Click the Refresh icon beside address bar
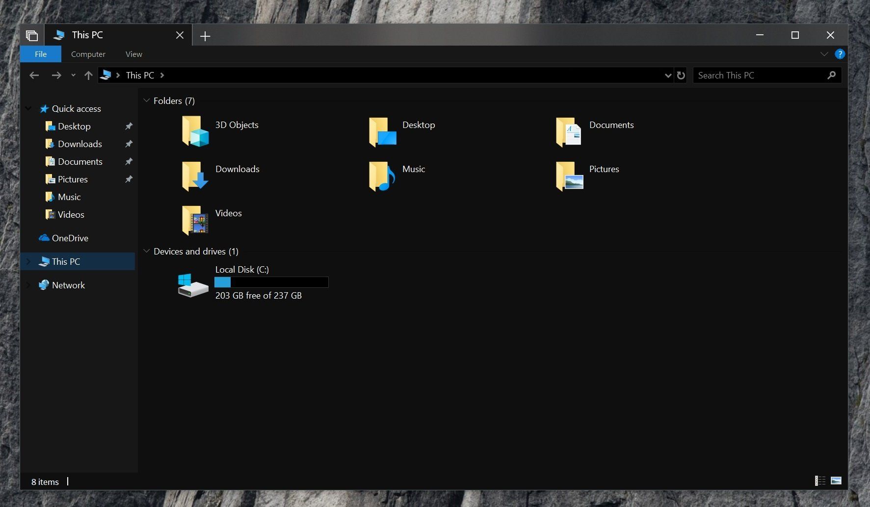This screenshot has width=870, height=507. (x=681, y=75)
